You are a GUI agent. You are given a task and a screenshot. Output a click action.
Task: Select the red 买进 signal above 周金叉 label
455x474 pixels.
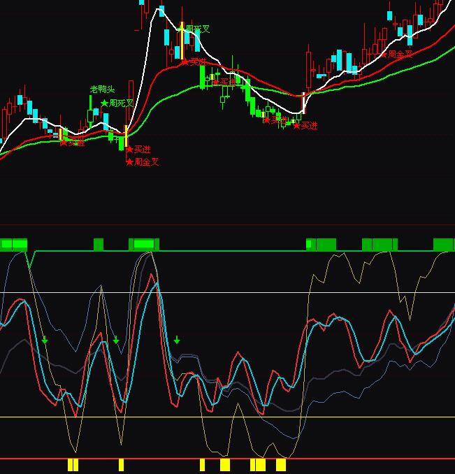point(138,149)
